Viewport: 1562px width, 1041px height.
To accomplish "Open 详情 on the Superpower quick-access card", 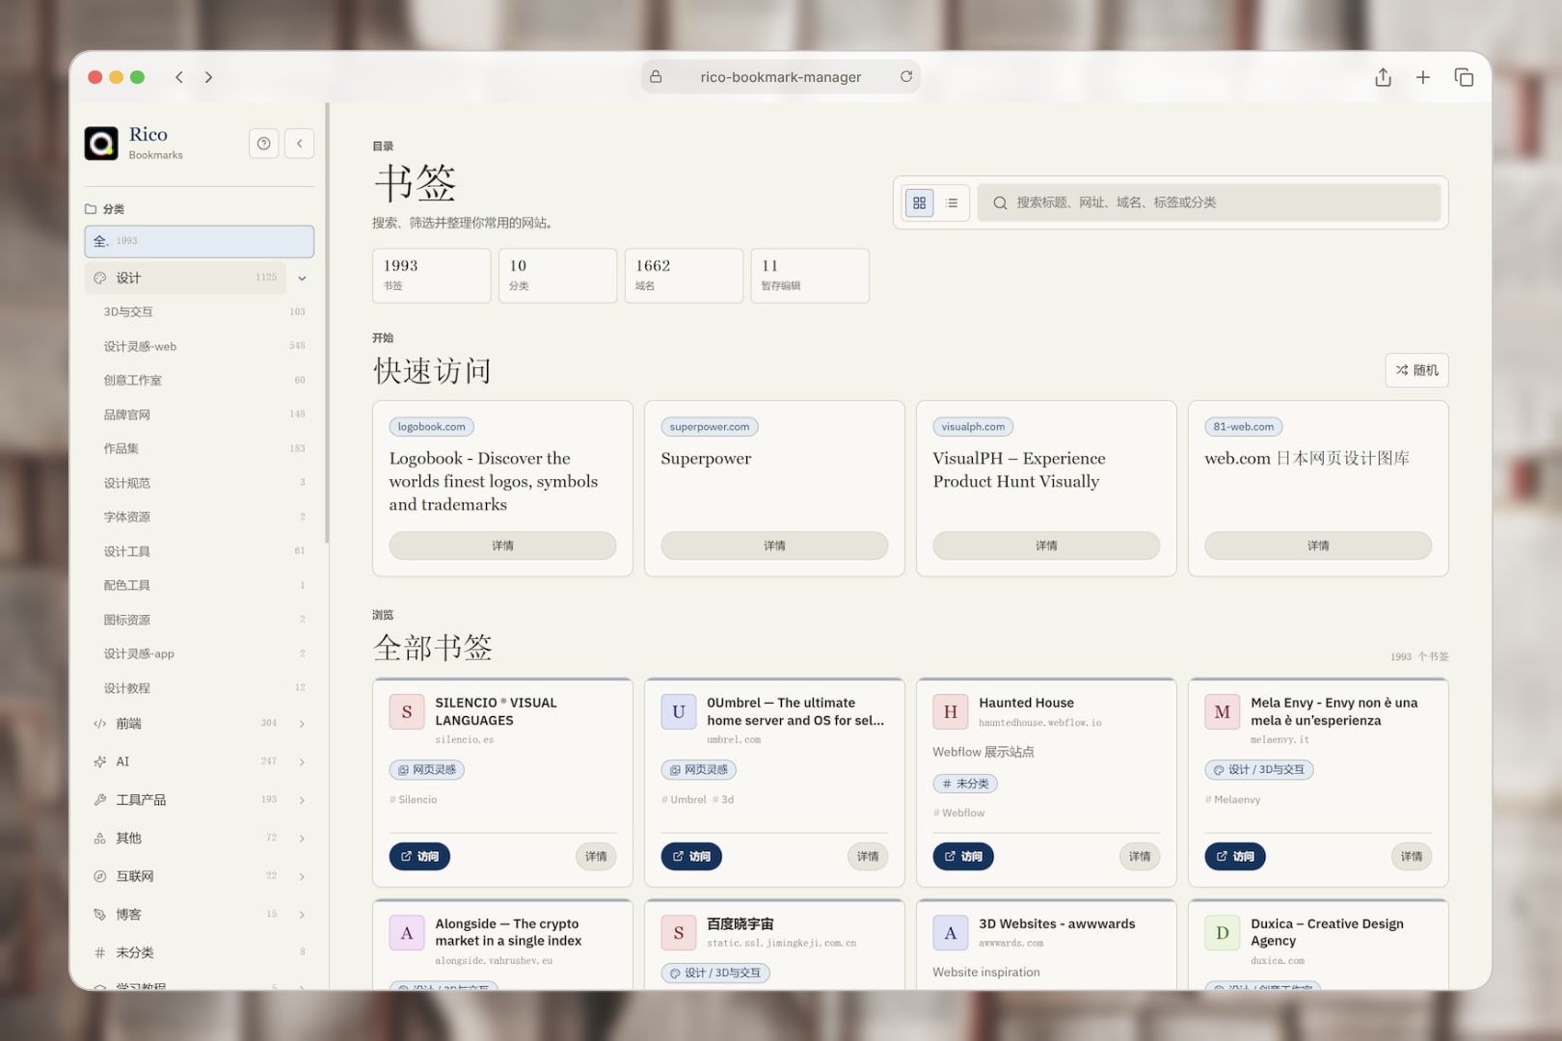I will pyautogui.click(x=774, y=546).
